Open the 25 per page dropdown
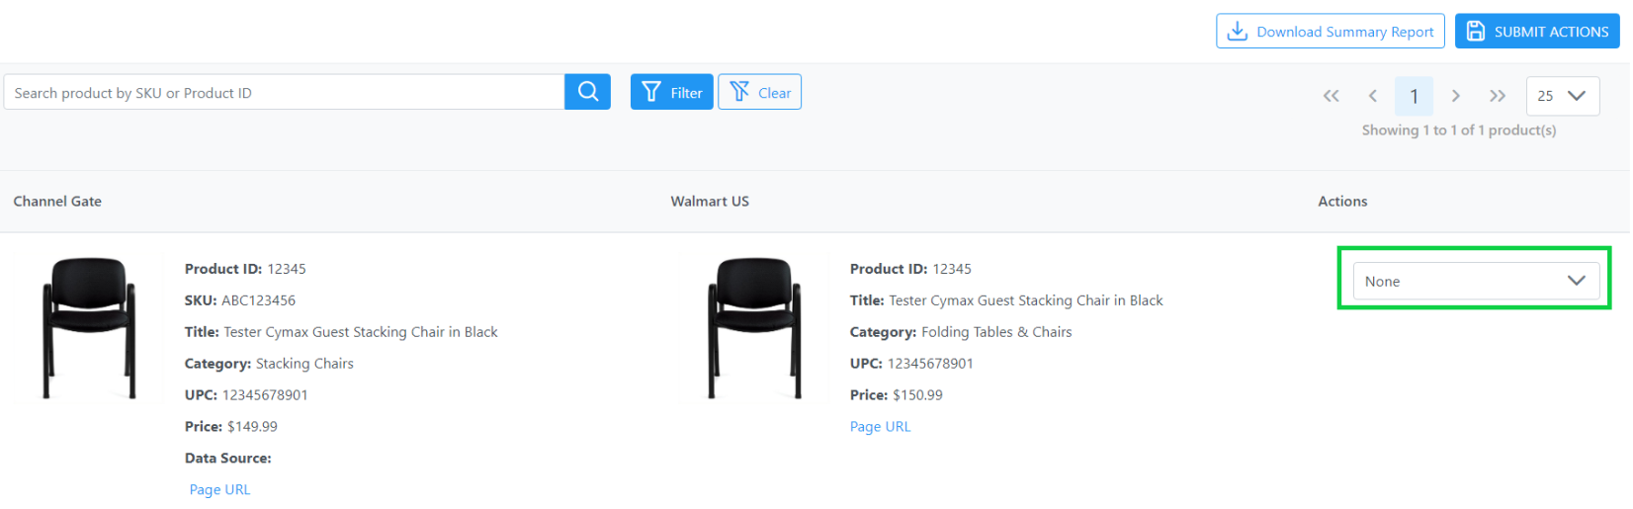The height and width of the screenshot is (509, 1633). 1563,96
